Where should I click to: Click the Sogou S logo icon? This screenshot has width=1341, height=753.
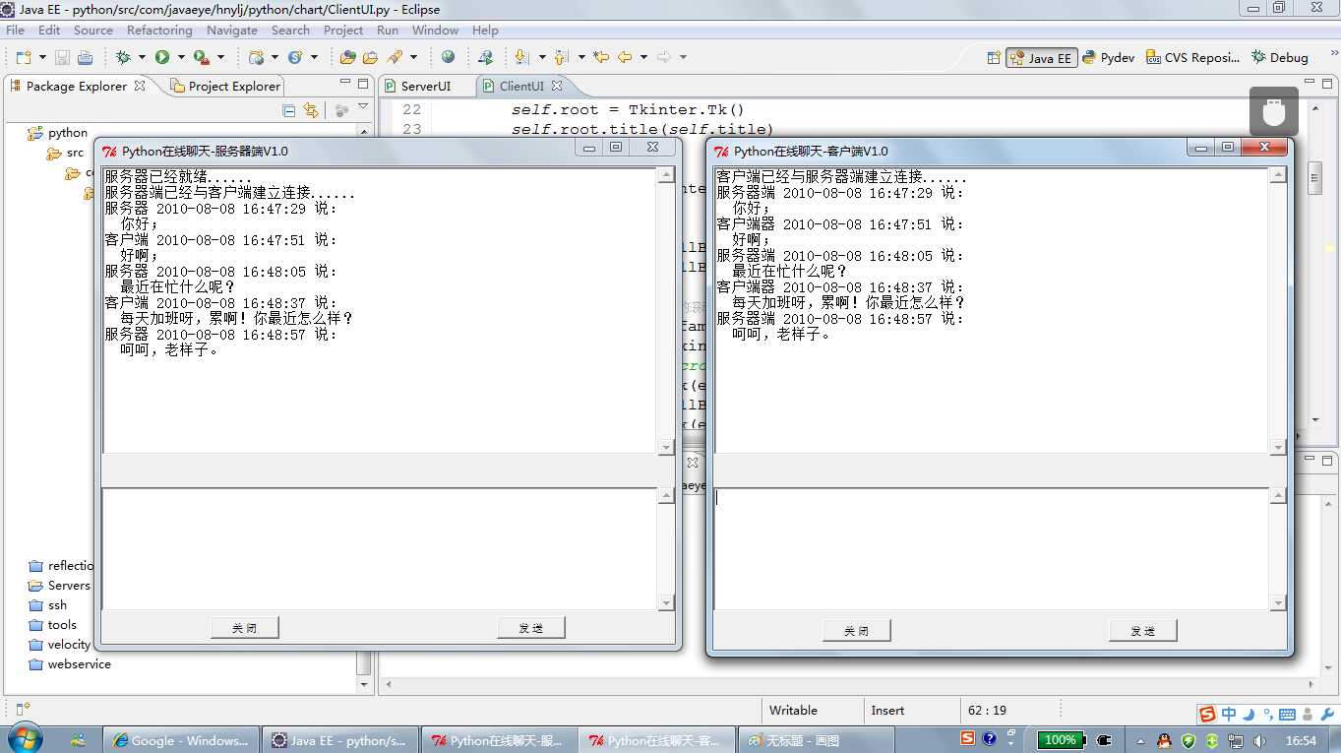tap(1207, 714)
